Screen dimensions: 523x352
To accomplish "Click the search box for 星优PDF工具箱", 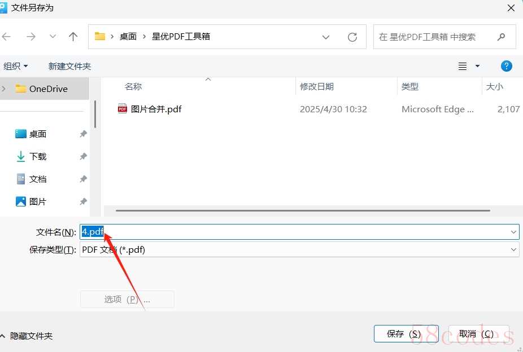I will pos(444,37).
